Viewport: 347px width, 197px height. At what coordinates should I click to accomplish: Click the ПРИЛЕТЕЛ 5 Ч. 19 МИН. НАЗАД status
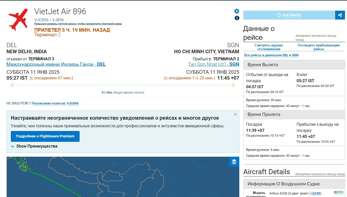click(x=72, y=30)
